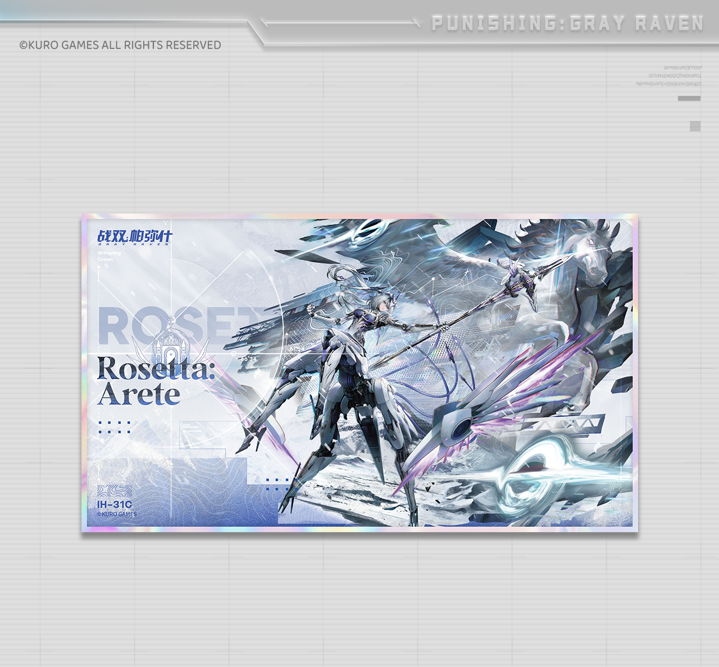Image resolution: width=719 pixels, height=667 pixels.
Task: Click the "IH-31C" code label
Action: click(115, 505)
